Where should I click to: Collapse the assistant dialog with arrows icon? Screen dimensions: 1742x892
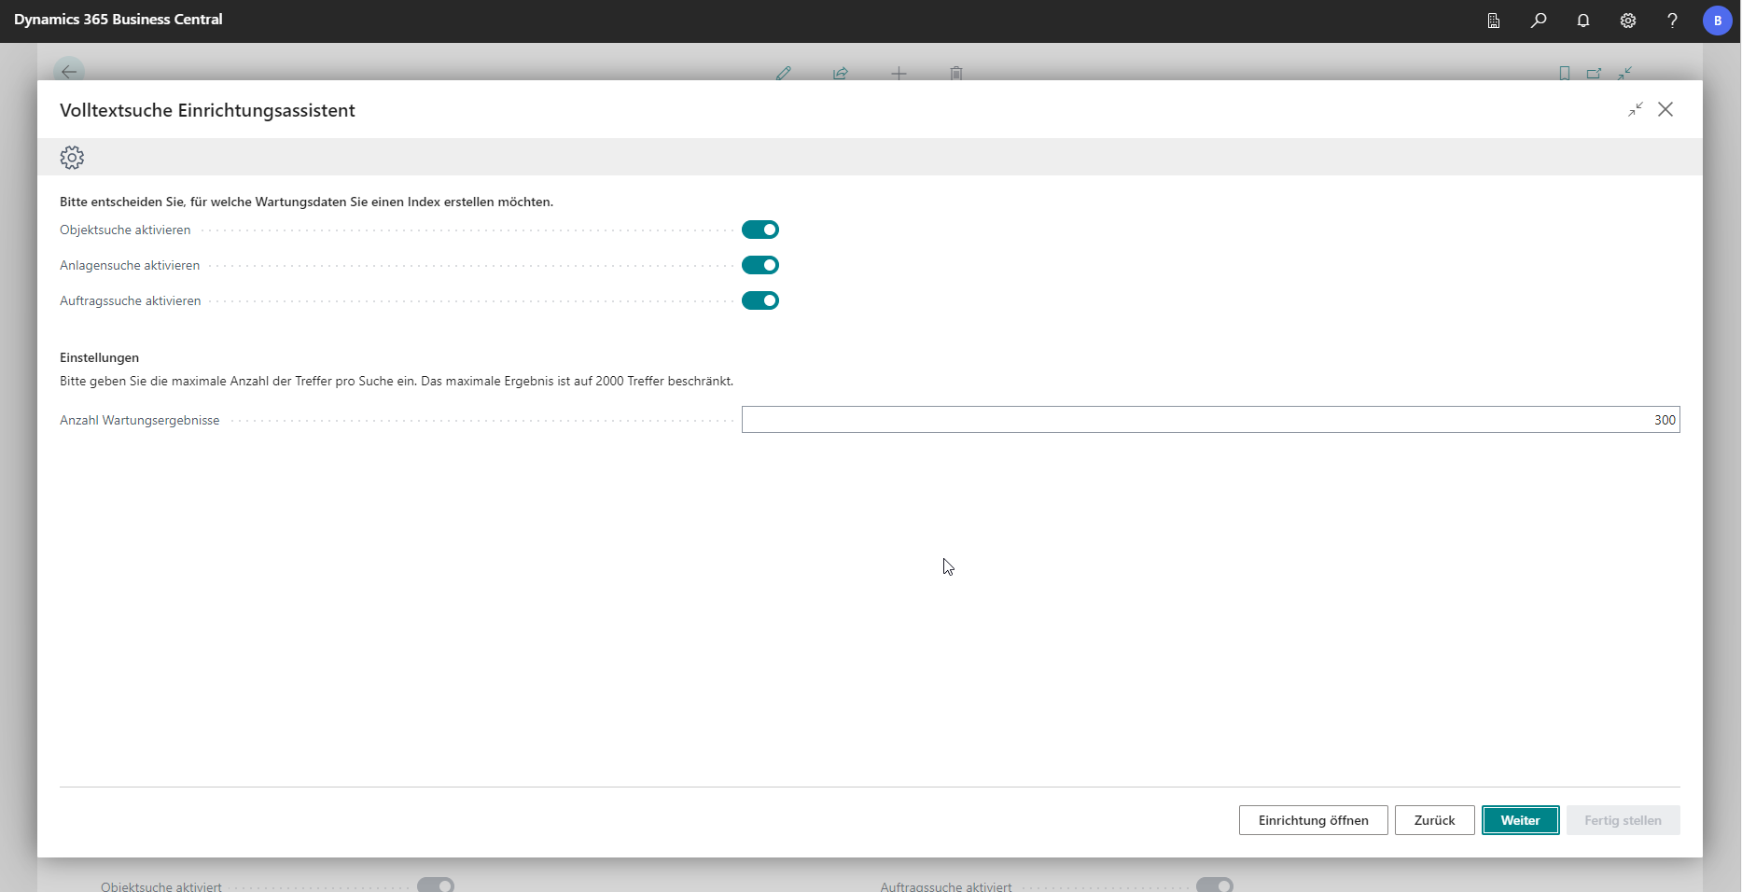tap(1636, 110)
